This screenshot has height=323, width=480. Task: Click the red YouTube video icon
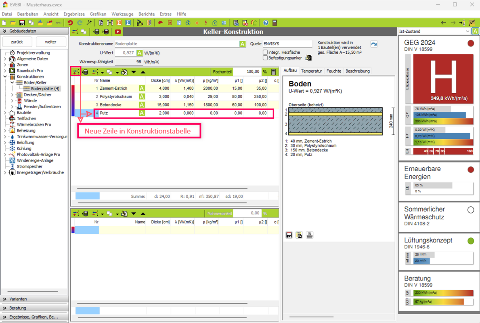(x=118, y=32)
